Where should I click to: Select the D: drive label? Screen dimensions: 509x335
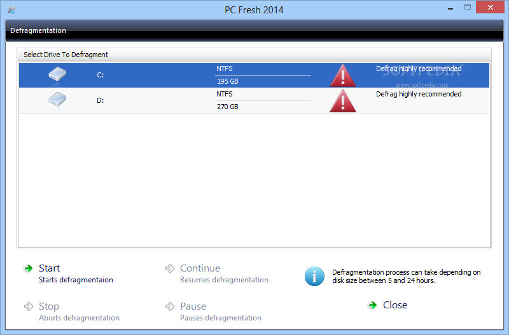[x=101, y=100]
